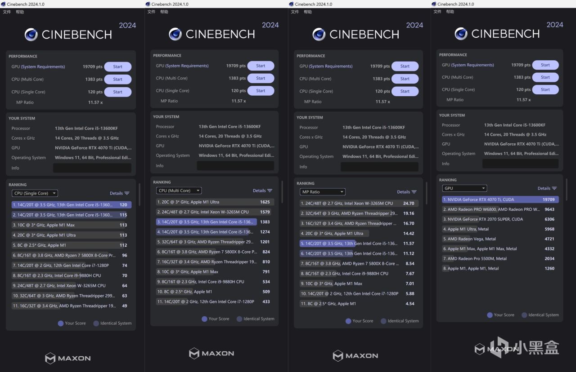576x372 pixels.
Task: Start CPU (Single Core) test in GPU ranking window
Action: 545,89
